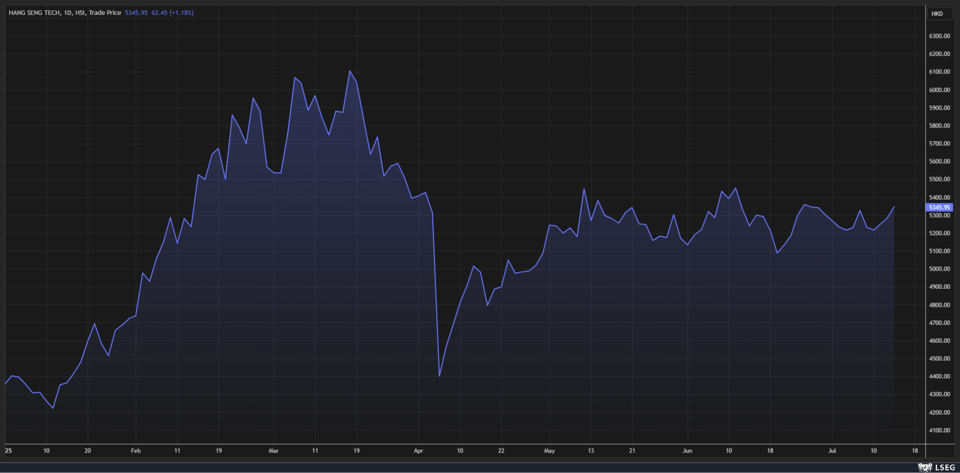Click the 6000.00 price axis label

939,90
